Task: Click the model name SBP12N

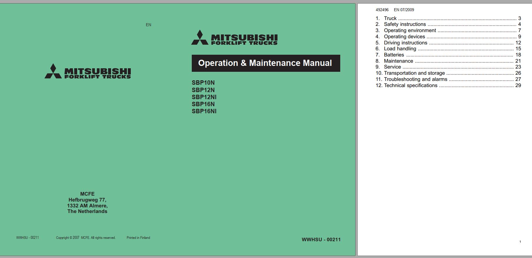Action: pyautogui.click(x=203, y=90)
